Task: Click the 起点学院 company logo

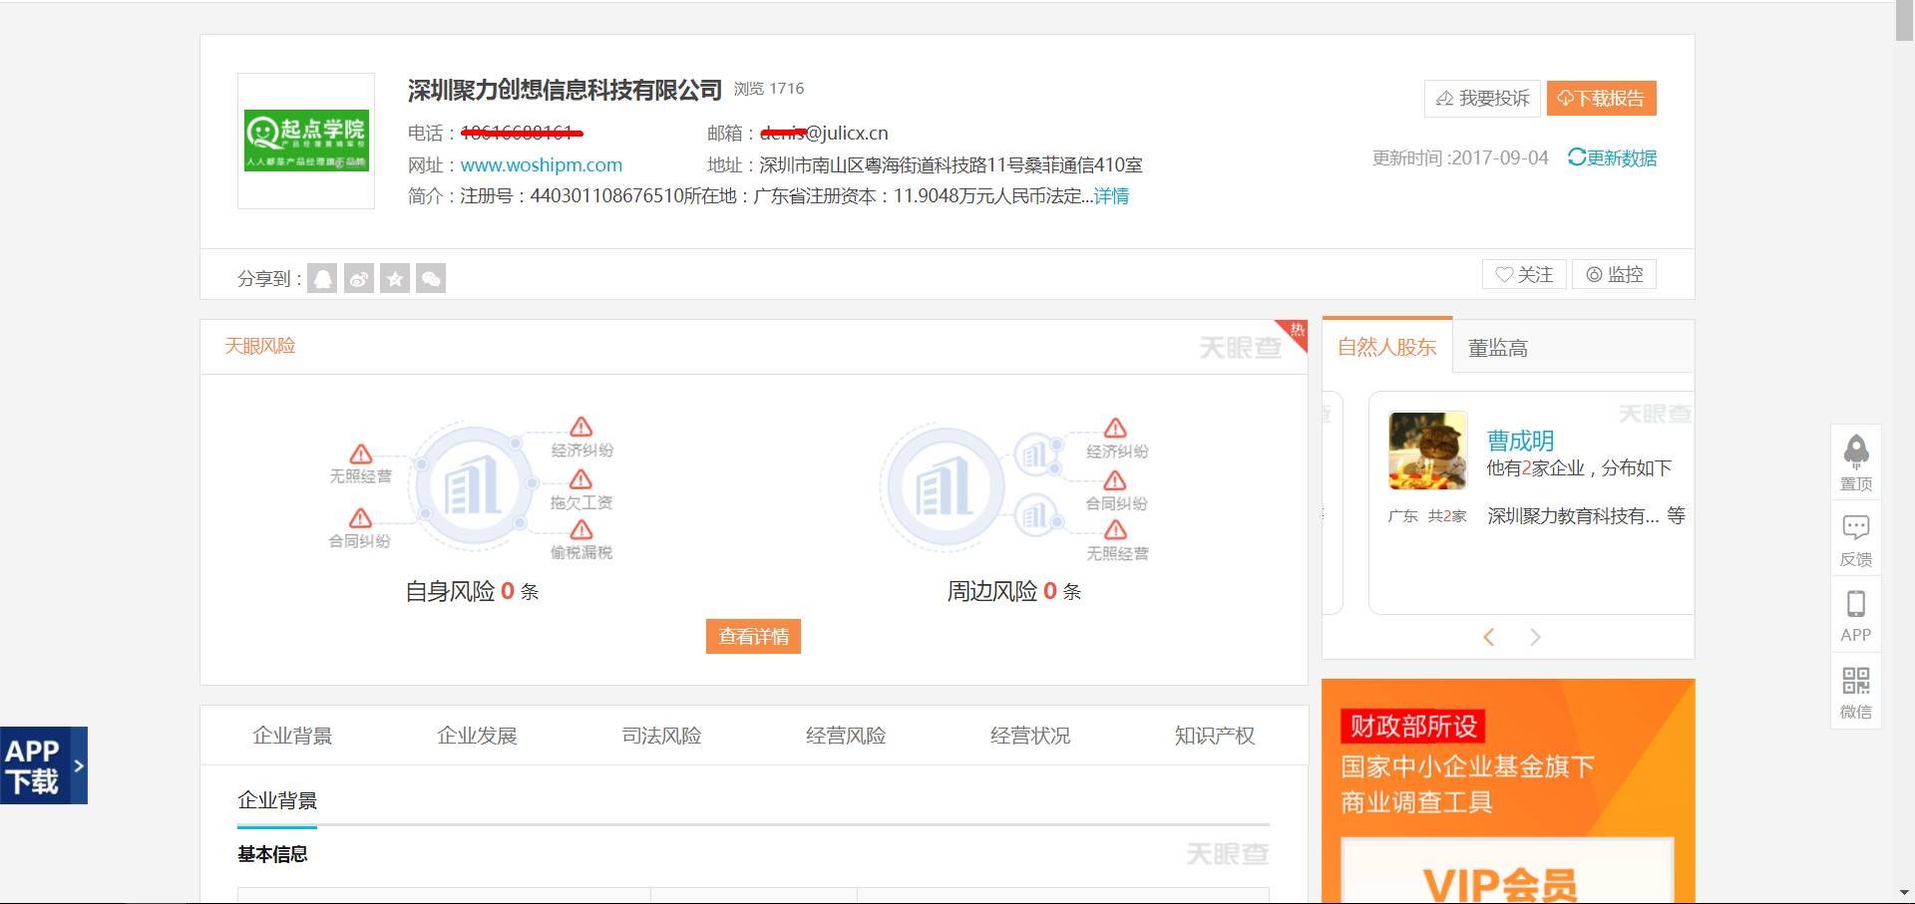Action: tap(306, 141)
